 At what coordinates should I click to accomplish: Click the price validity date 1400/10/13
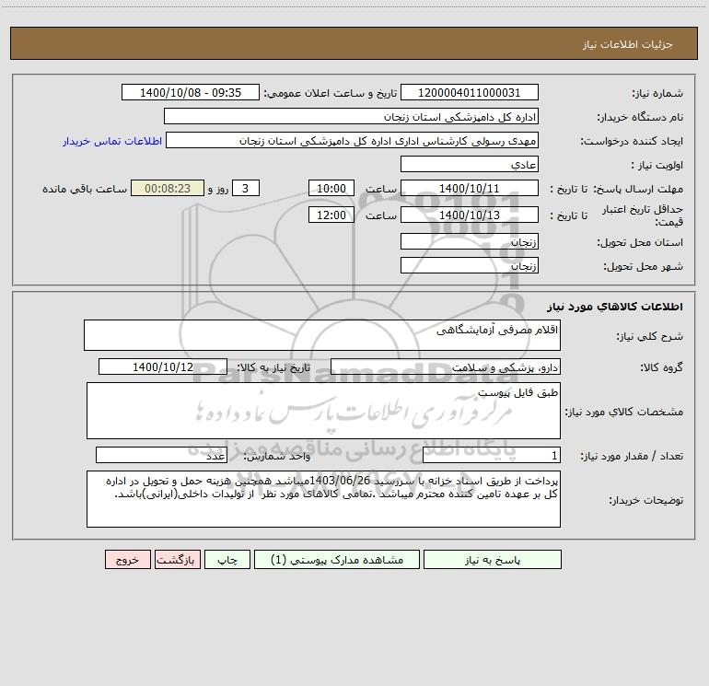(x=470, y=215)
